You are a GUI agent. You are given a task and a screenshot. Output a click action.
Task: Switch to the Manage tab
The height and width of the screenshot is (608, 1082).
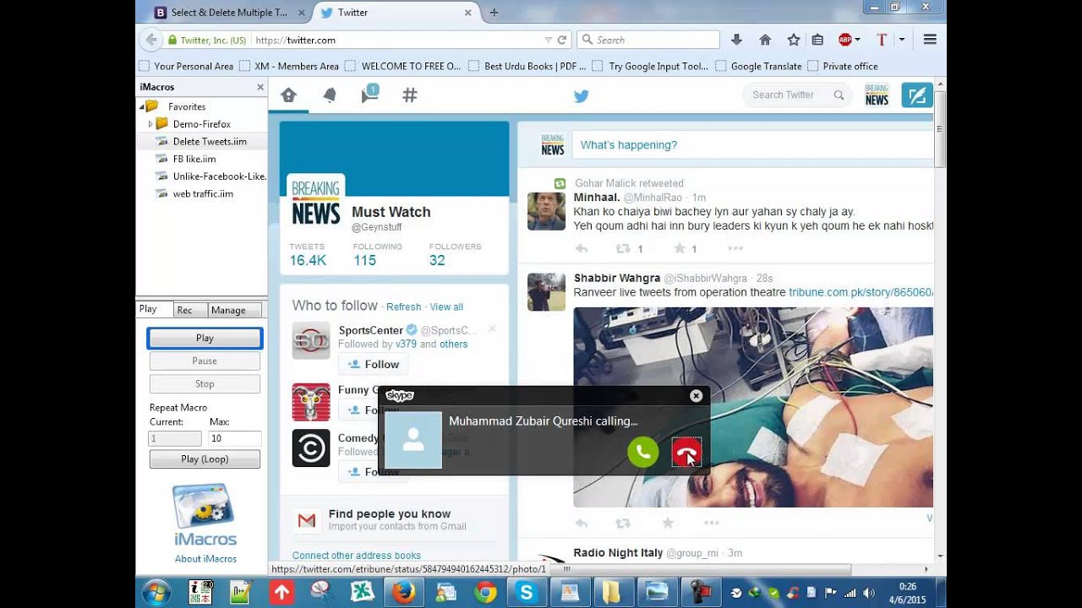point(228,310)
